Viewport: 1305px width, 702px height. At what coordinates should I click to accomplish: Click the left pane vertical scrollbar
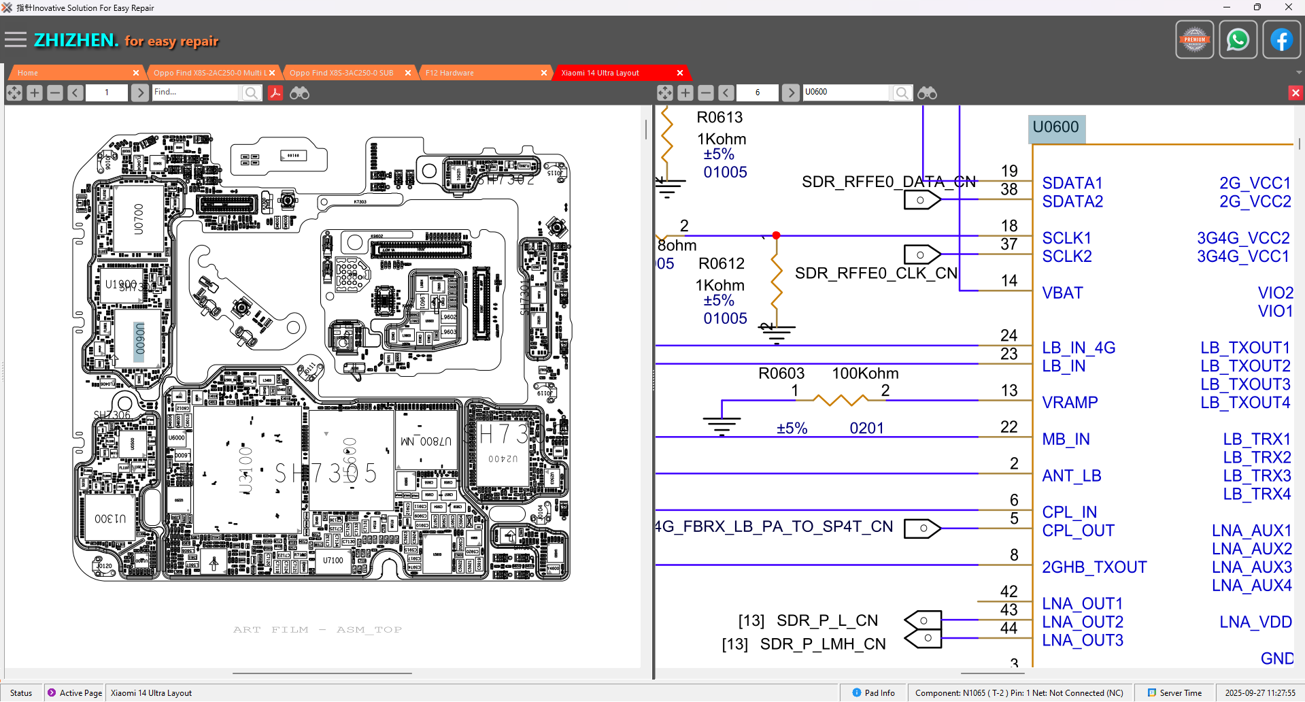coord(646,129)
